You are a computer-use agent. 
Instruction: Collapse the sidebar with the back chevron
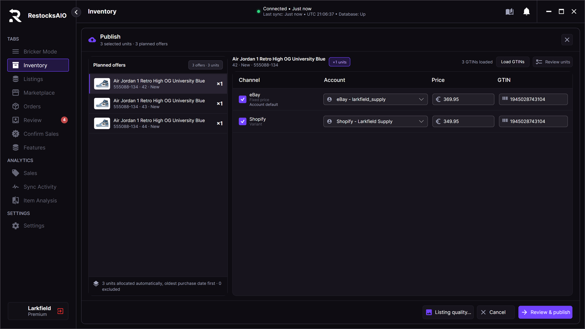(x=76, y=12)
